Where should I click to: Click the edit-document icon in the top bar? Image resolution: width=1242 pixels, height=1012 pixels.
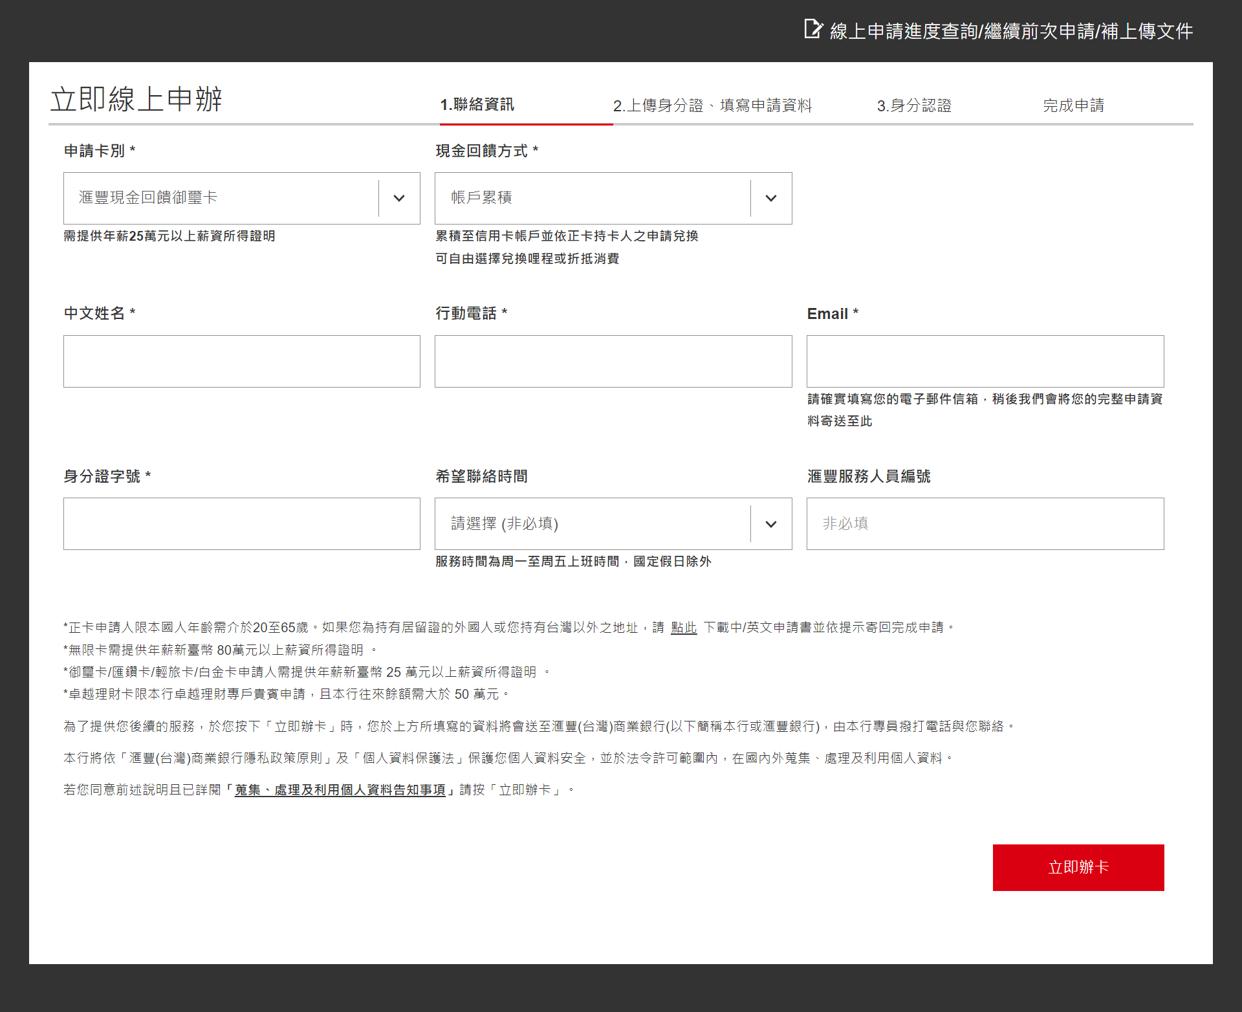[x=813, y=29]
